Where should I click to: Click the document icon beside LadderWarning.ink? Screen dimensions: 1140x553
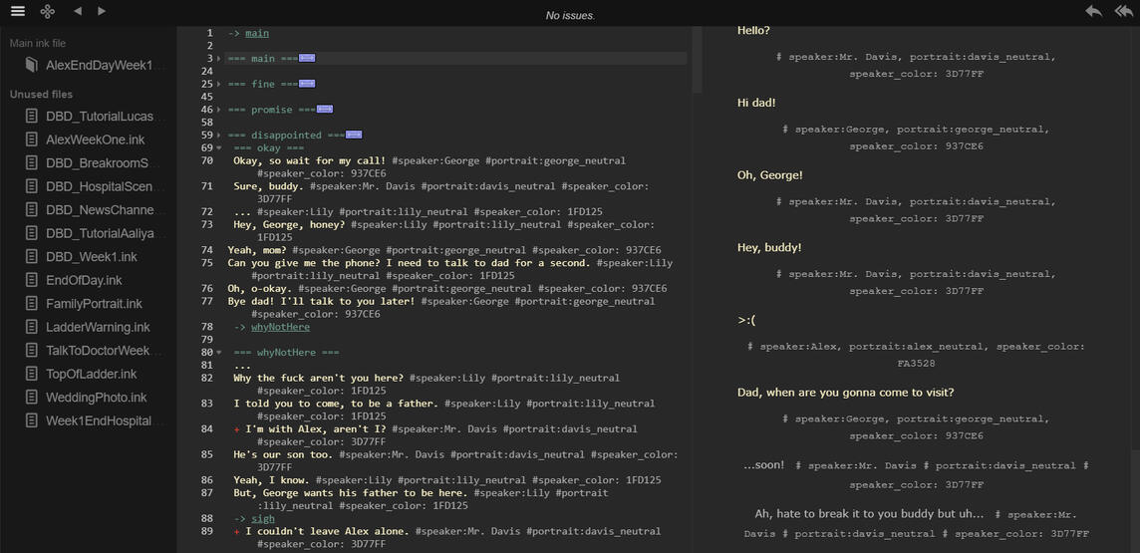[x=31, y=327]
